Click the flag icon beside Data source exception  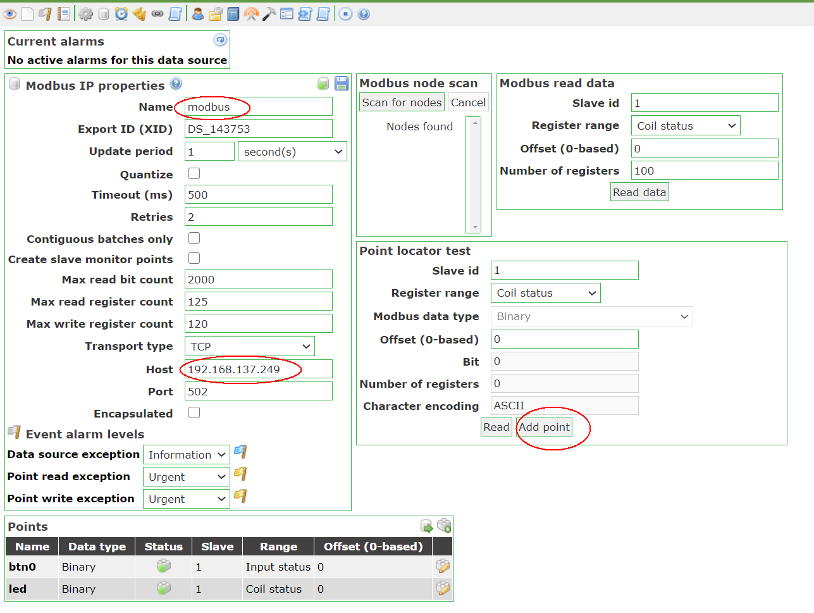[x=240, y=452]
